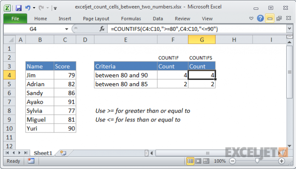The height and width of the screenshot is (169, 296).
Task: Click the macro recording status bar icon
Action: coord(31,161)
